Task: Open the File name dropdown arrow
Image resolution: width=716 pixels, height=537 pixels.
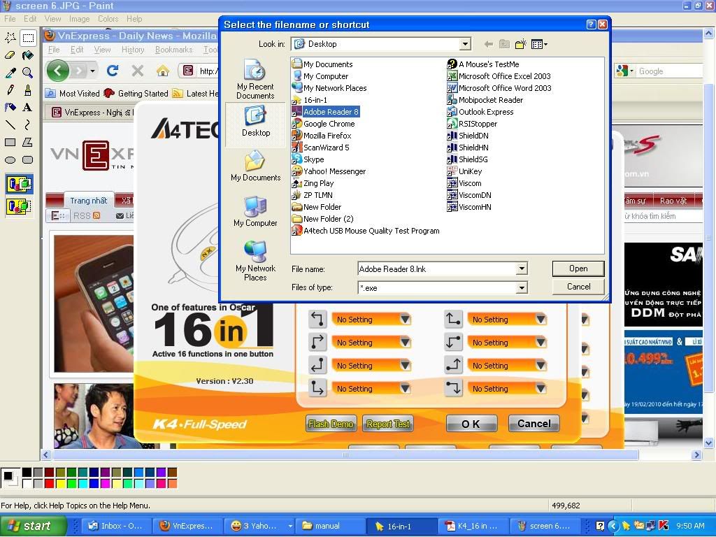Action: pos(522,269)
